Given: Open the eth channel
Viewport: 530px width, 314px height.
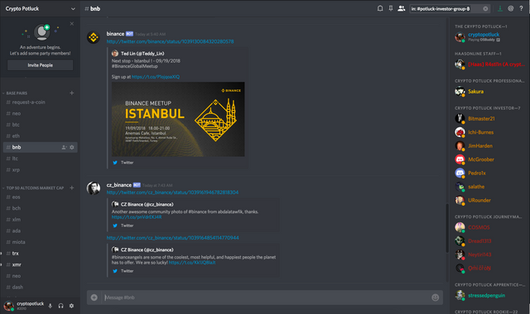Looking at the screenshot, I should click(41, 136).
